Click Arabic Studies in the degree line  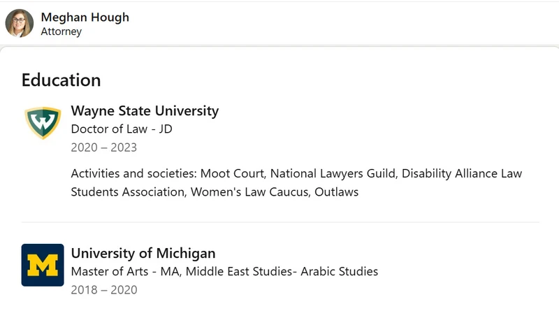[340, 271]
